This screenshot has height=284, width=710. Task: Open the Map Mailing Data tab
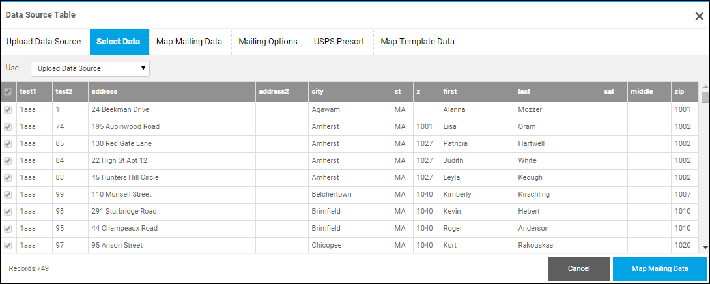point(189,42)
